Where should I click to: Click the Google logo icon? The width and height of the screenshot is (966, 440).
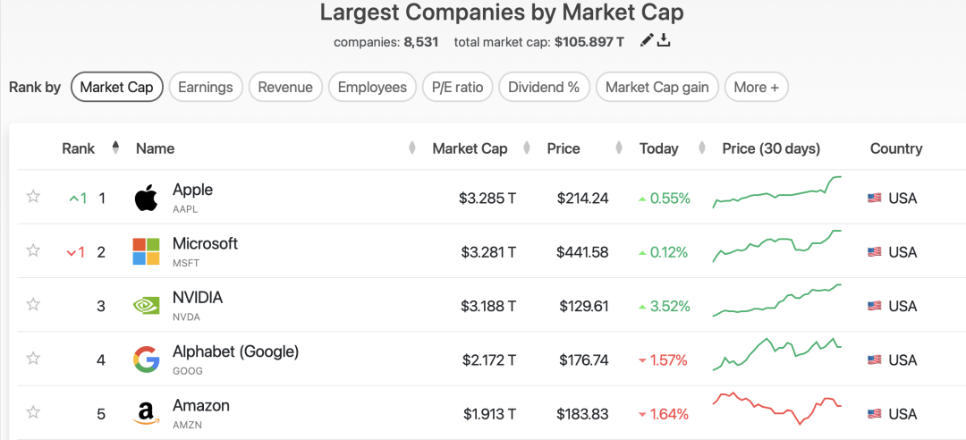[x=146, y=360]
